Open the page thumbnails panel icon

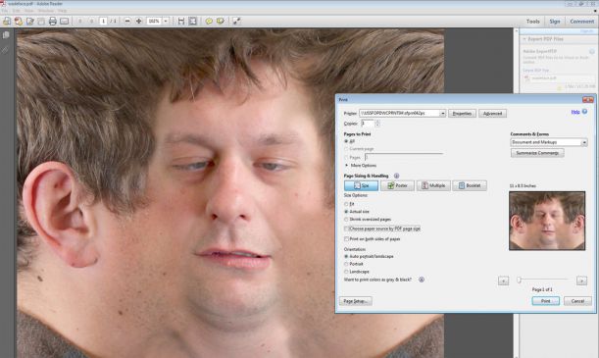click(x=6, y=35)
